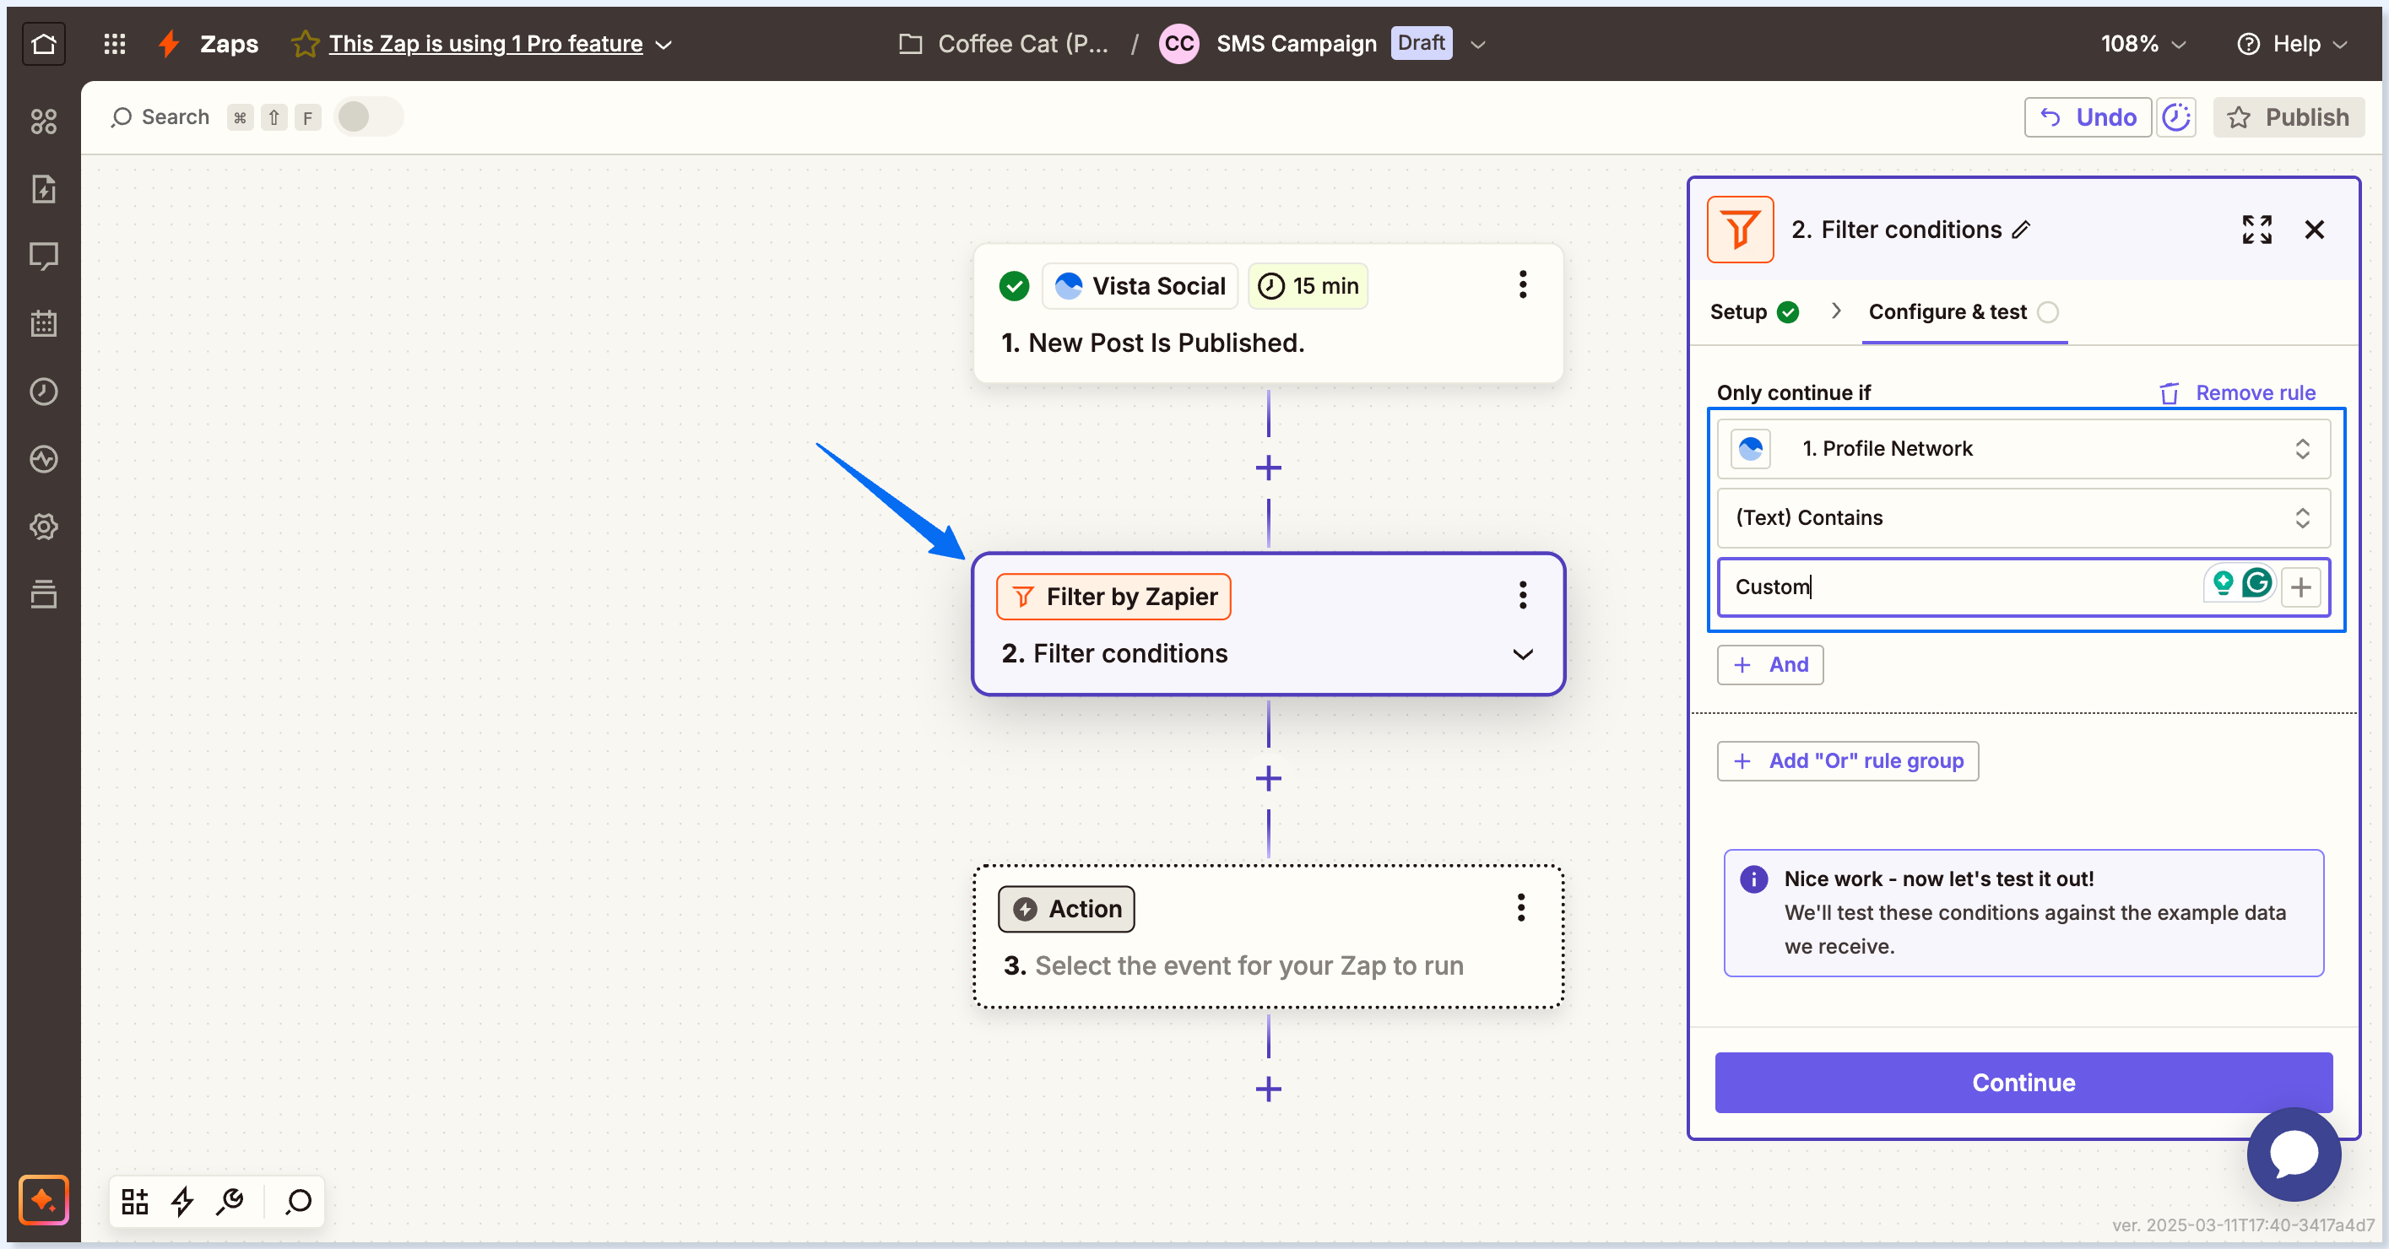
Task: Open the version history clock icon
Action: (x=44, y=392)
